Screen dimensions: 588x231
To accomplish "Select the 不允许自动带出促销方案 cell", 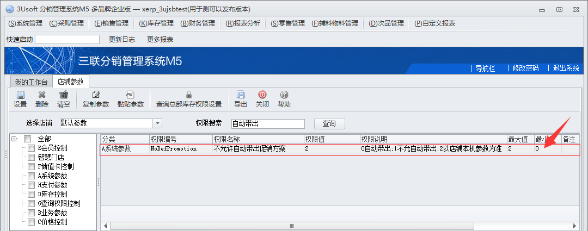I will click(x=258, y=148).
